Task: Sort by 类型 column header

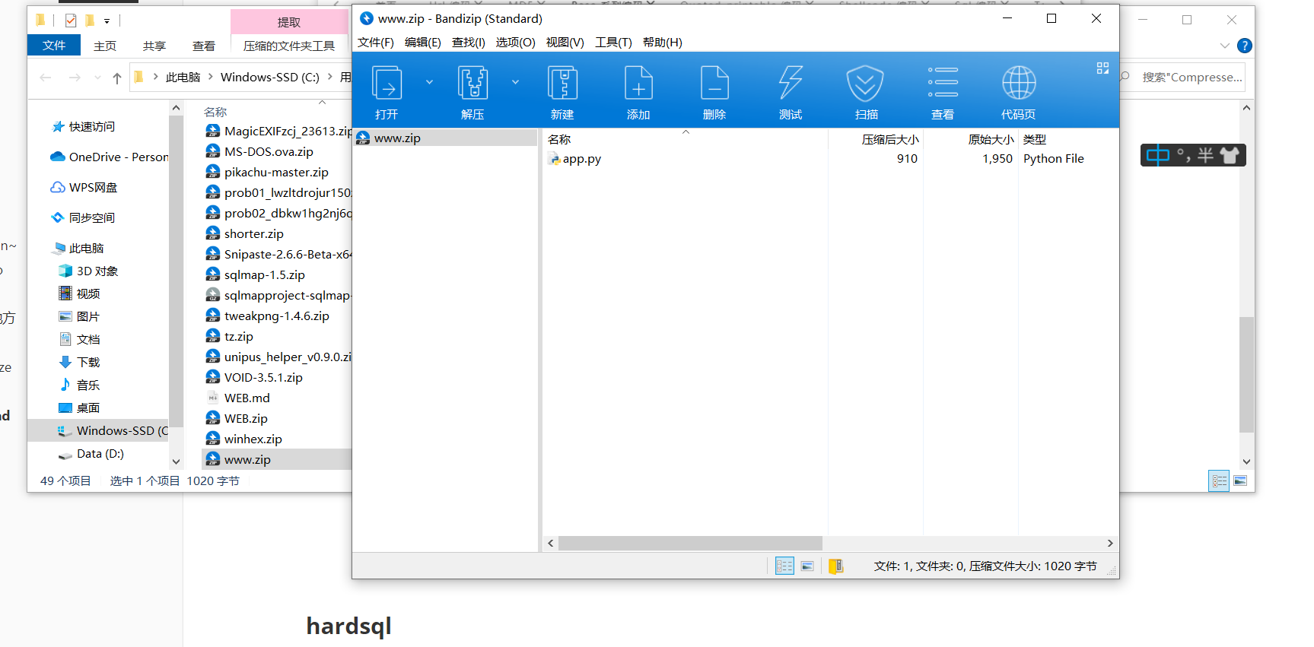Action: coord(1035,140)
